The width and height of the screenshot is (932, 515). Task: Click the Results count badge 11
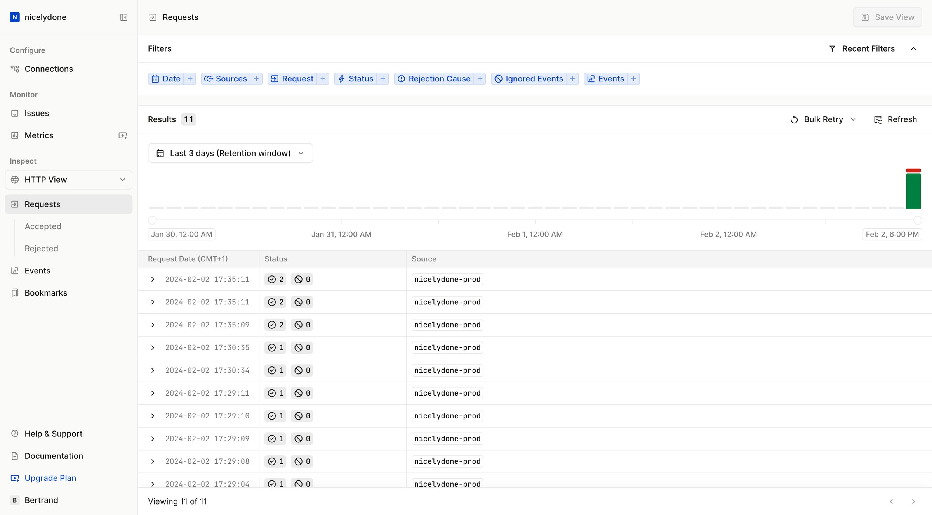[x=189, y=119]
